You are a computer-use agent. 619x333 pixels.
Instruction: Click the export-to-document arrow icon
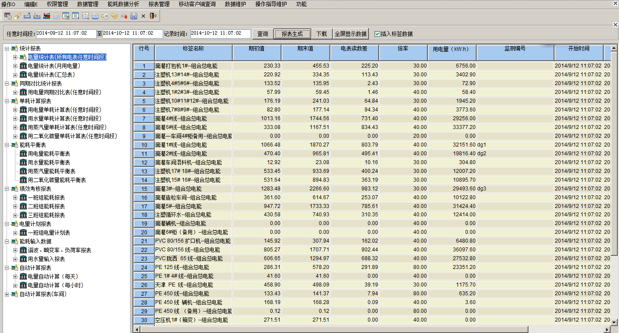(105, 15)
